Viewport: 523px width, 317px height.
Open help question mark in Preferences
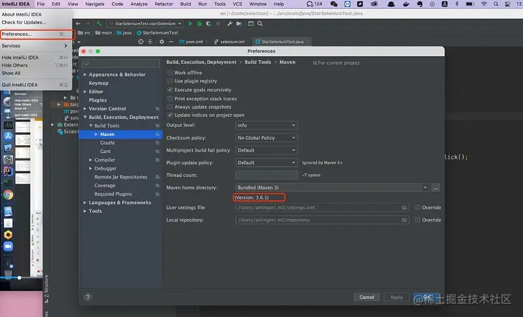[x=88, y=297]
